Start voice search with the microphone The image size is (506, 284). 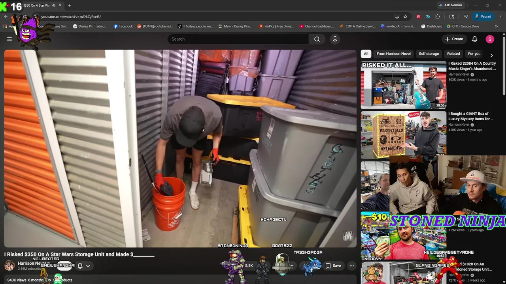click(335, 39)
